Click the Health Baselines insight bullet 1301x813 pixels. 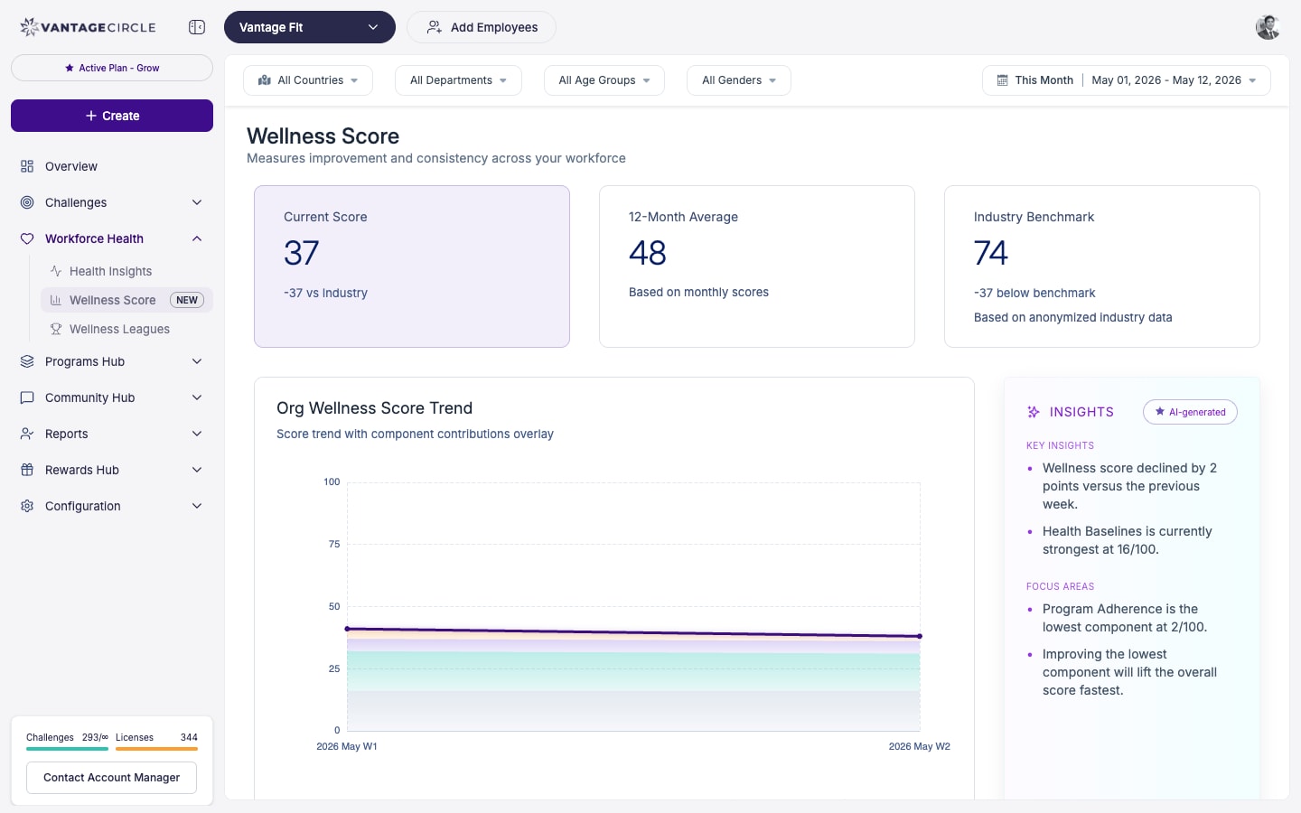(1127, 540)
